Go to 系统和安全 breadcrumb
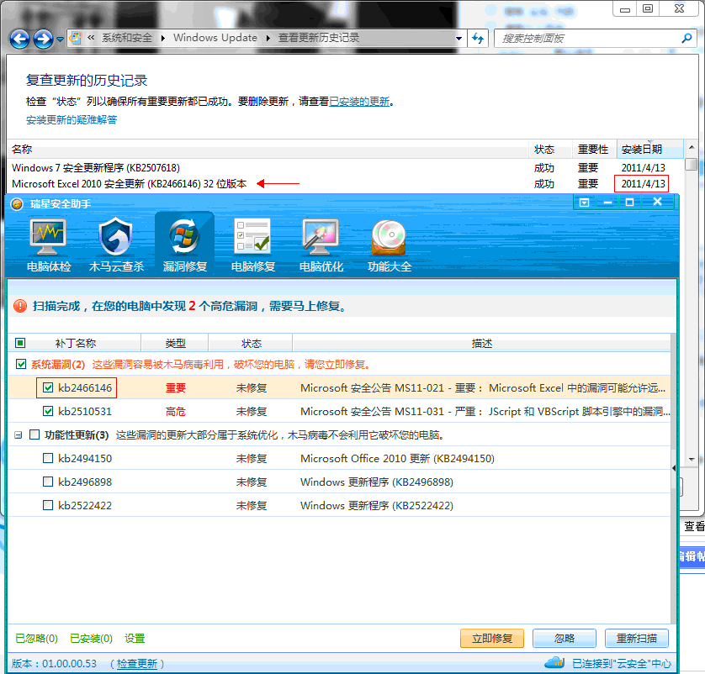 127,38
